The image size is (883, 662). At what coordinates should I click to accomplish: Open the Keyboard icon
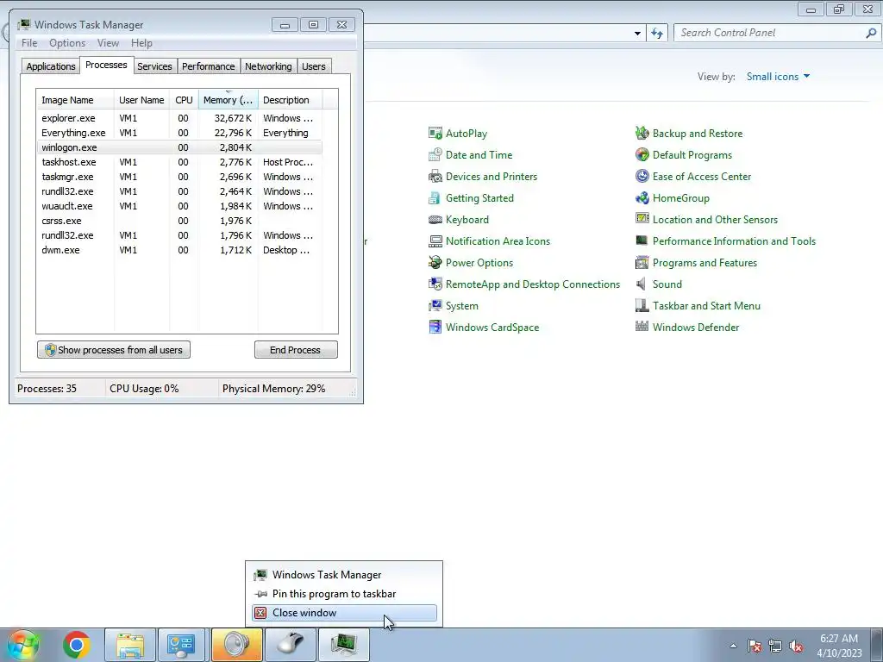(x=435, y=220)
